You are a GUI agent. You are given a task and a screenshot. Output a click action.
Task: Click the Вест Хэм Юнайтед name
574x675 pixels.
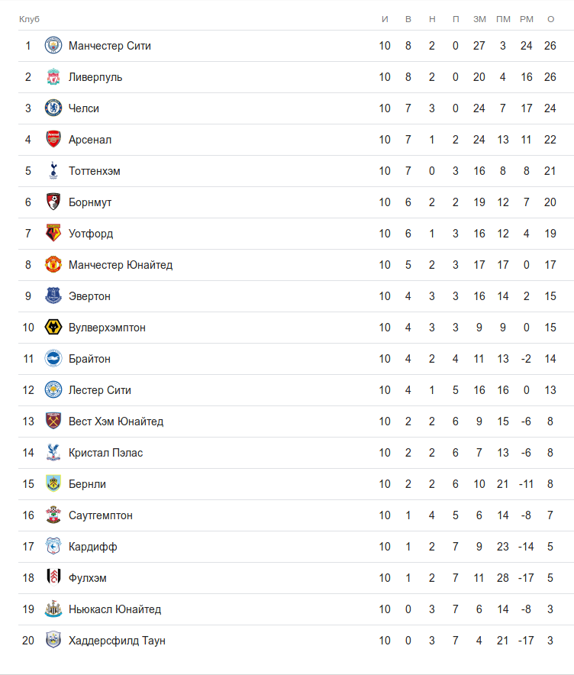pyautogui.click(x=116, y=421)
